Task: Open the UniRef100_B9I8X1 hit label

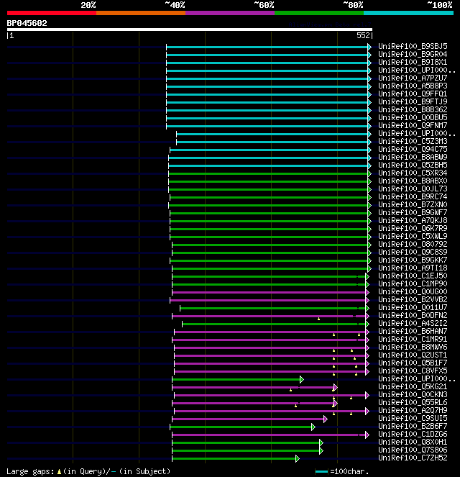Action: click(413, 62)
